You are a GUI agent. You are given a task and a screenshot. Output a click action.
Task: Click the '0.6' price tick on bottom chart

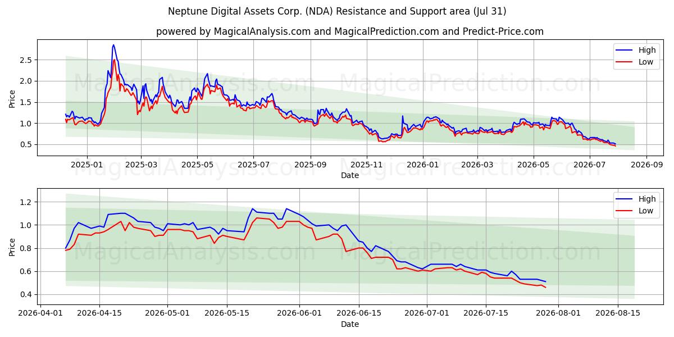27,272
